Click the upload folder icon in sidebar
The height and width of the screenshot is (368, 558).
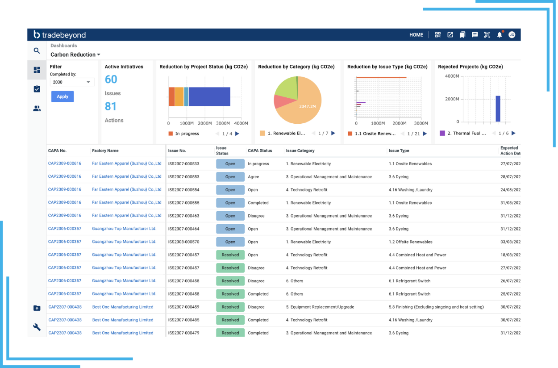pos(37,308)
